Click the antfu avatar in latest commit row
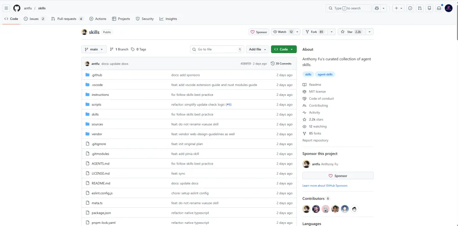Screen dimensions: 458x226 [x=87, y=64]
